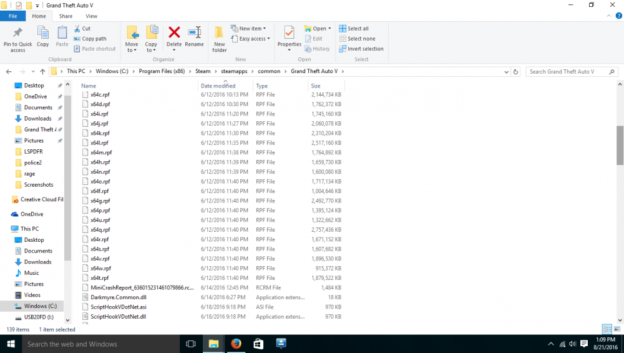Viewport: 624px width, 353px height.
Task: Select the file x64c.rpf
Action: [x=100, y=94]
